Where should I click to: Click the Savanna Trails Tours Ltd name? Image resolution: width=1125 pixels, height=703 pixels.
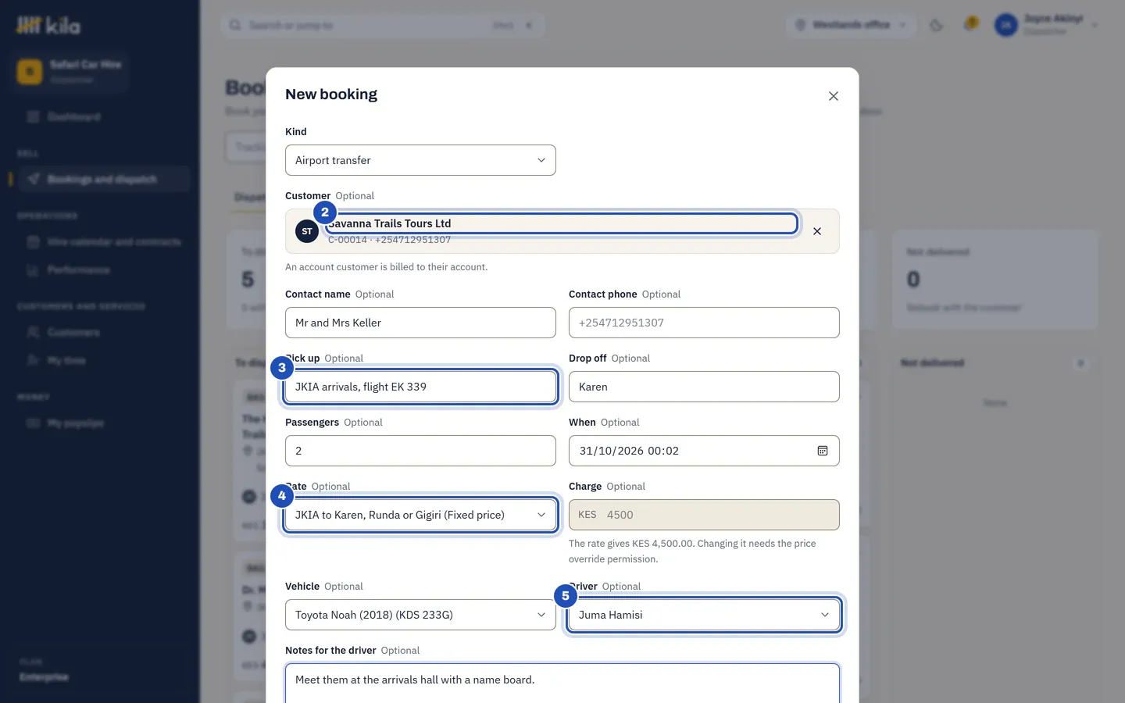coord(389,223)
